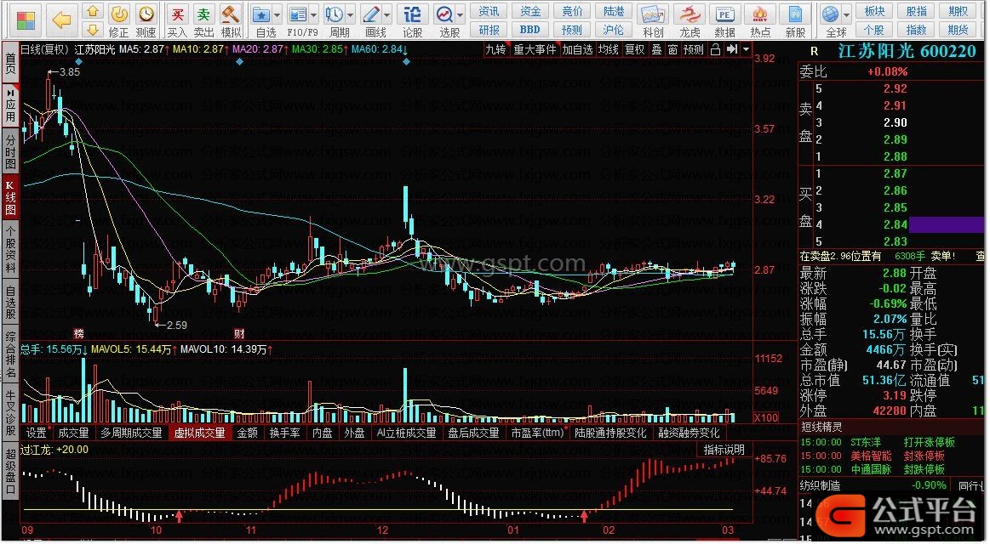Screen dimensions: 990x544
Task: Click the 榜 marker below the chart
Action: tap(79, 333)
